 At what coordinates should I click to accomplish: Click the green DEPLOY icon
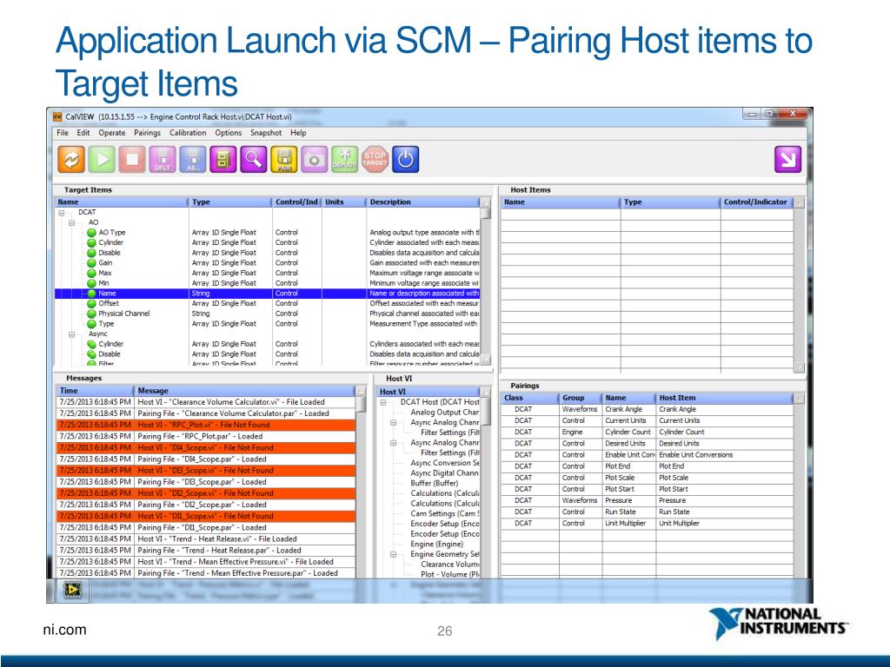tap(344, 160)
